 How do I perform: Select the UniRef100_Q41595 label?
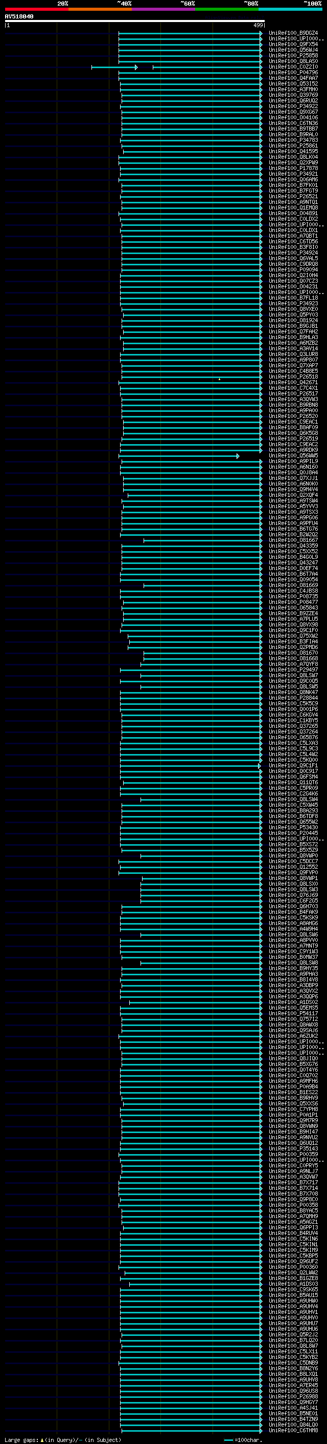[x=293, y=151]
